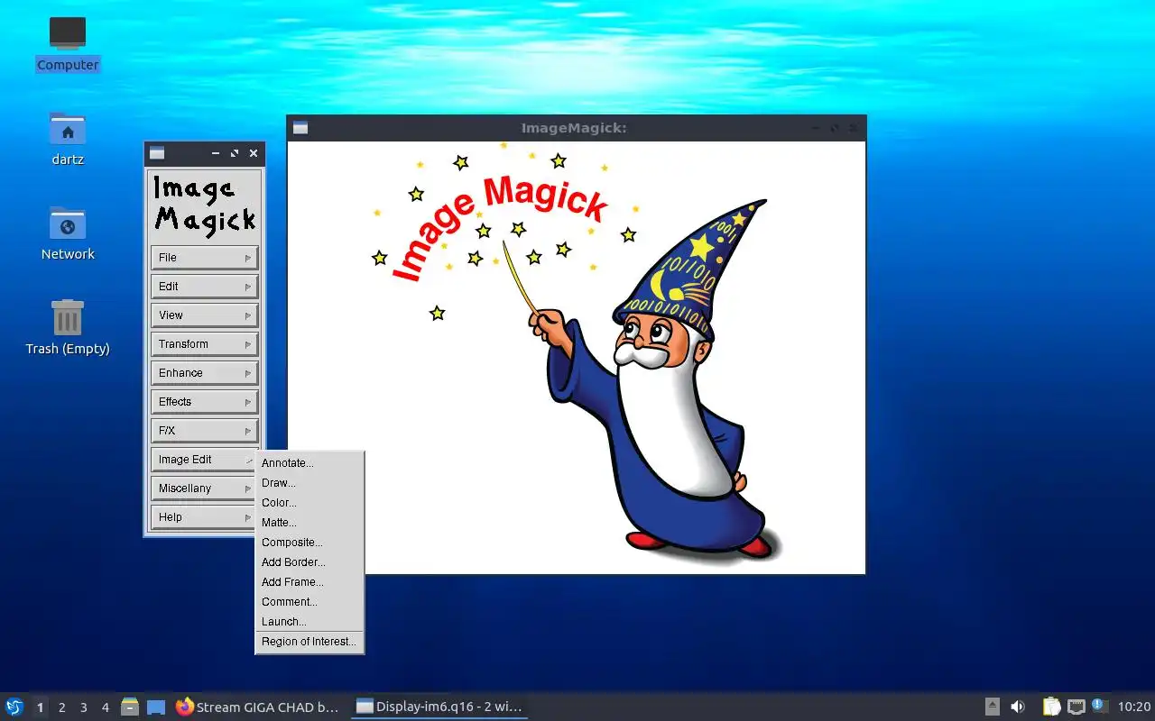This screenshot has width=1155, height=721.
Task: Choose Region of Interest... from the submenu
Action: pyautogui.click(x=310, y=642)
